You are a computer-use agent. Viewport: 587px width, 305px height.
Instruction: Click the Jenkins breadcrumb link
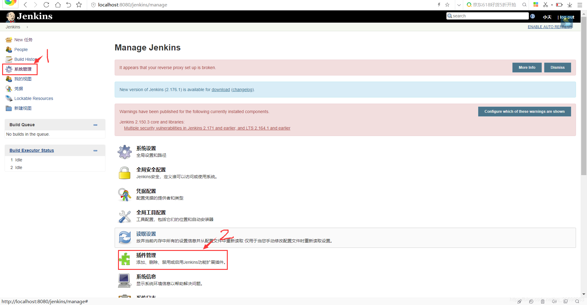[x=13, y=27]
